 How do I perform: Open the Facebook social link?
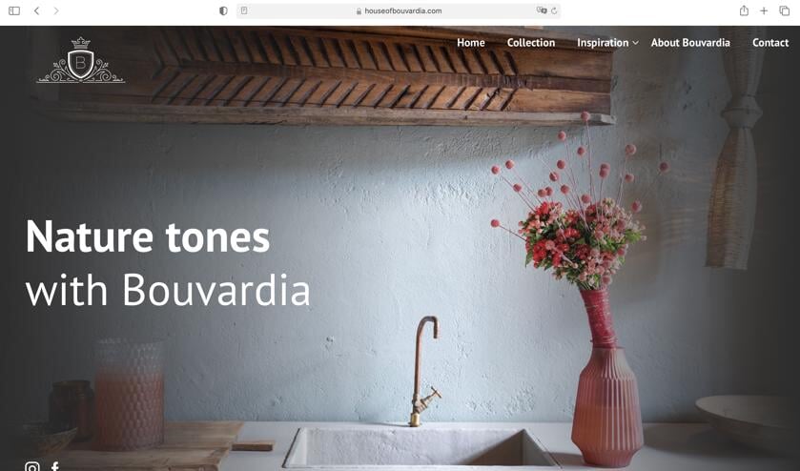(x=54, y=466)
